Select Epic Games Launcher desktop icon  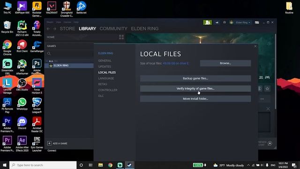(x=37, y=144)
